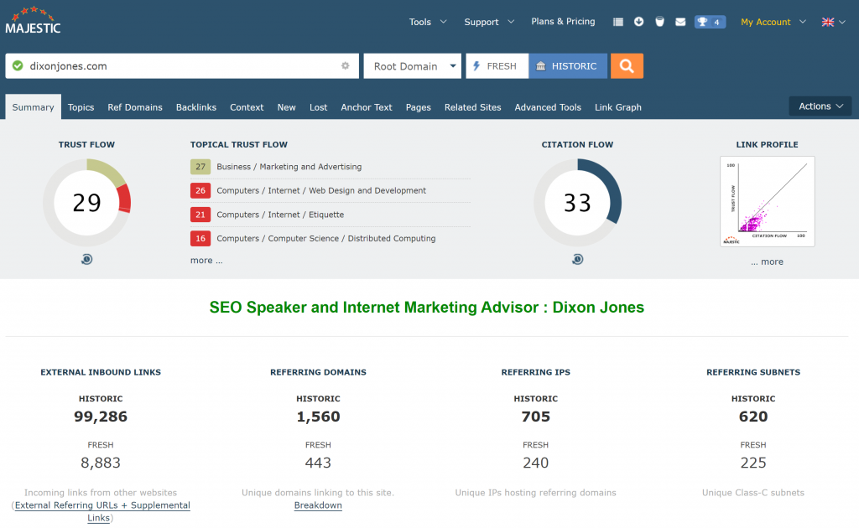Open Trust Flow history icon
This screenshot has width=859, height=528.
(86, 259)
